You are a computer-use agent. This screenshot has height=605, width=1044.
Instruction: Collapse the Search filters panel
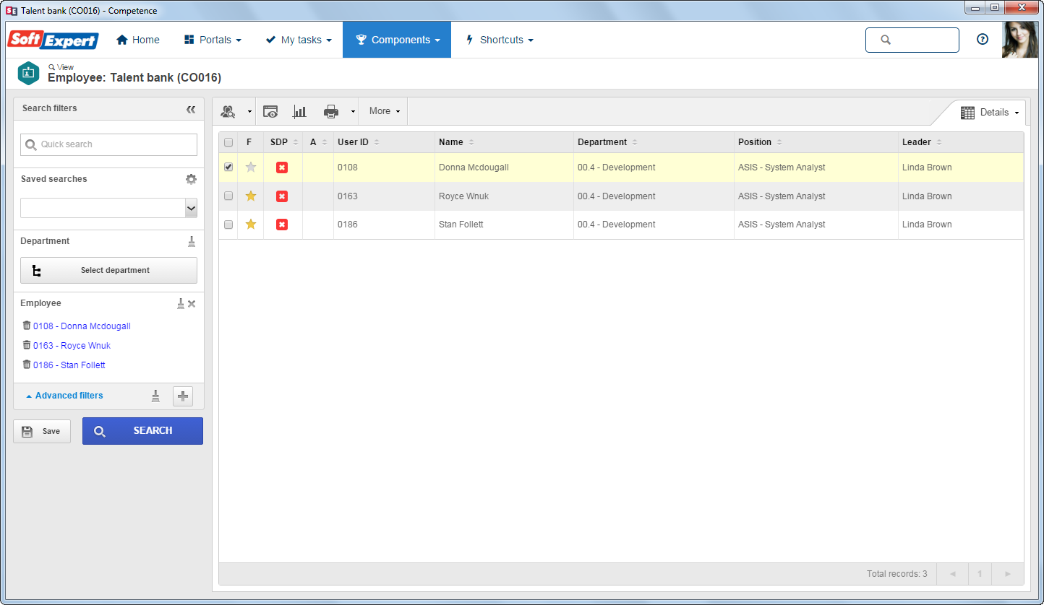pos(191,109)
